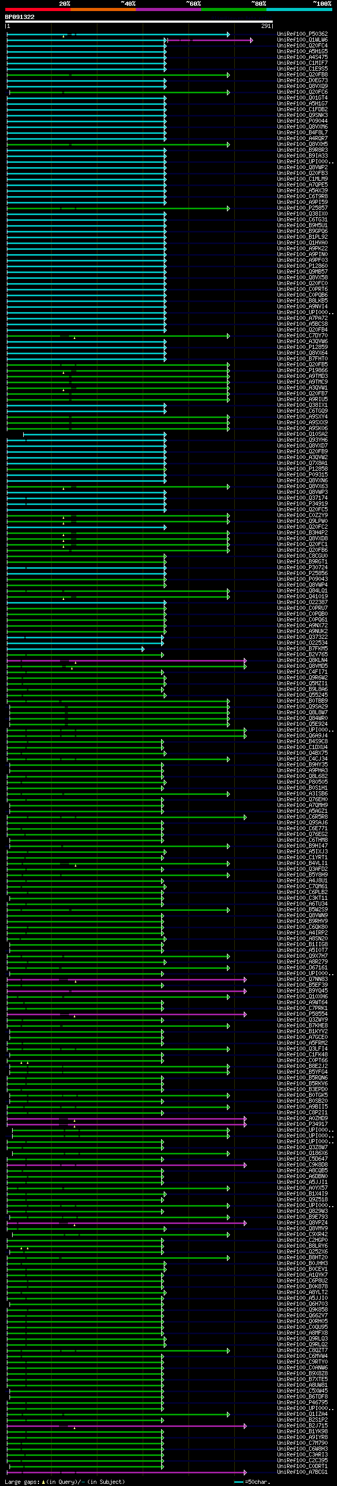Select hit label UniRef100_B0TBB9
This screenshot has height=1486, width=337.
(302, 701)
